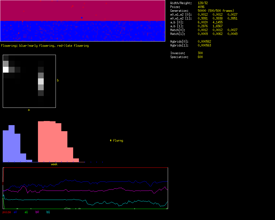Click the isolated blue cell in red band
The height and width of the screenshot is (220, 275).
[x=82, y=18]
